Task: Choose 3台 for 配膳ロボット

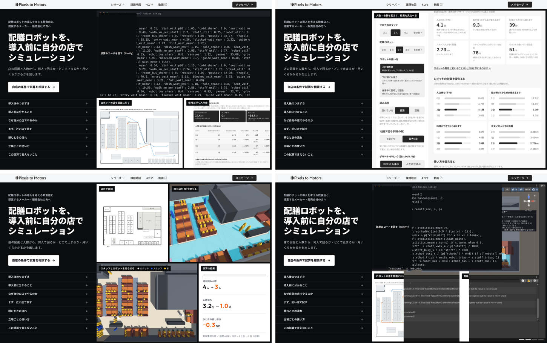Action: [407, 50]
